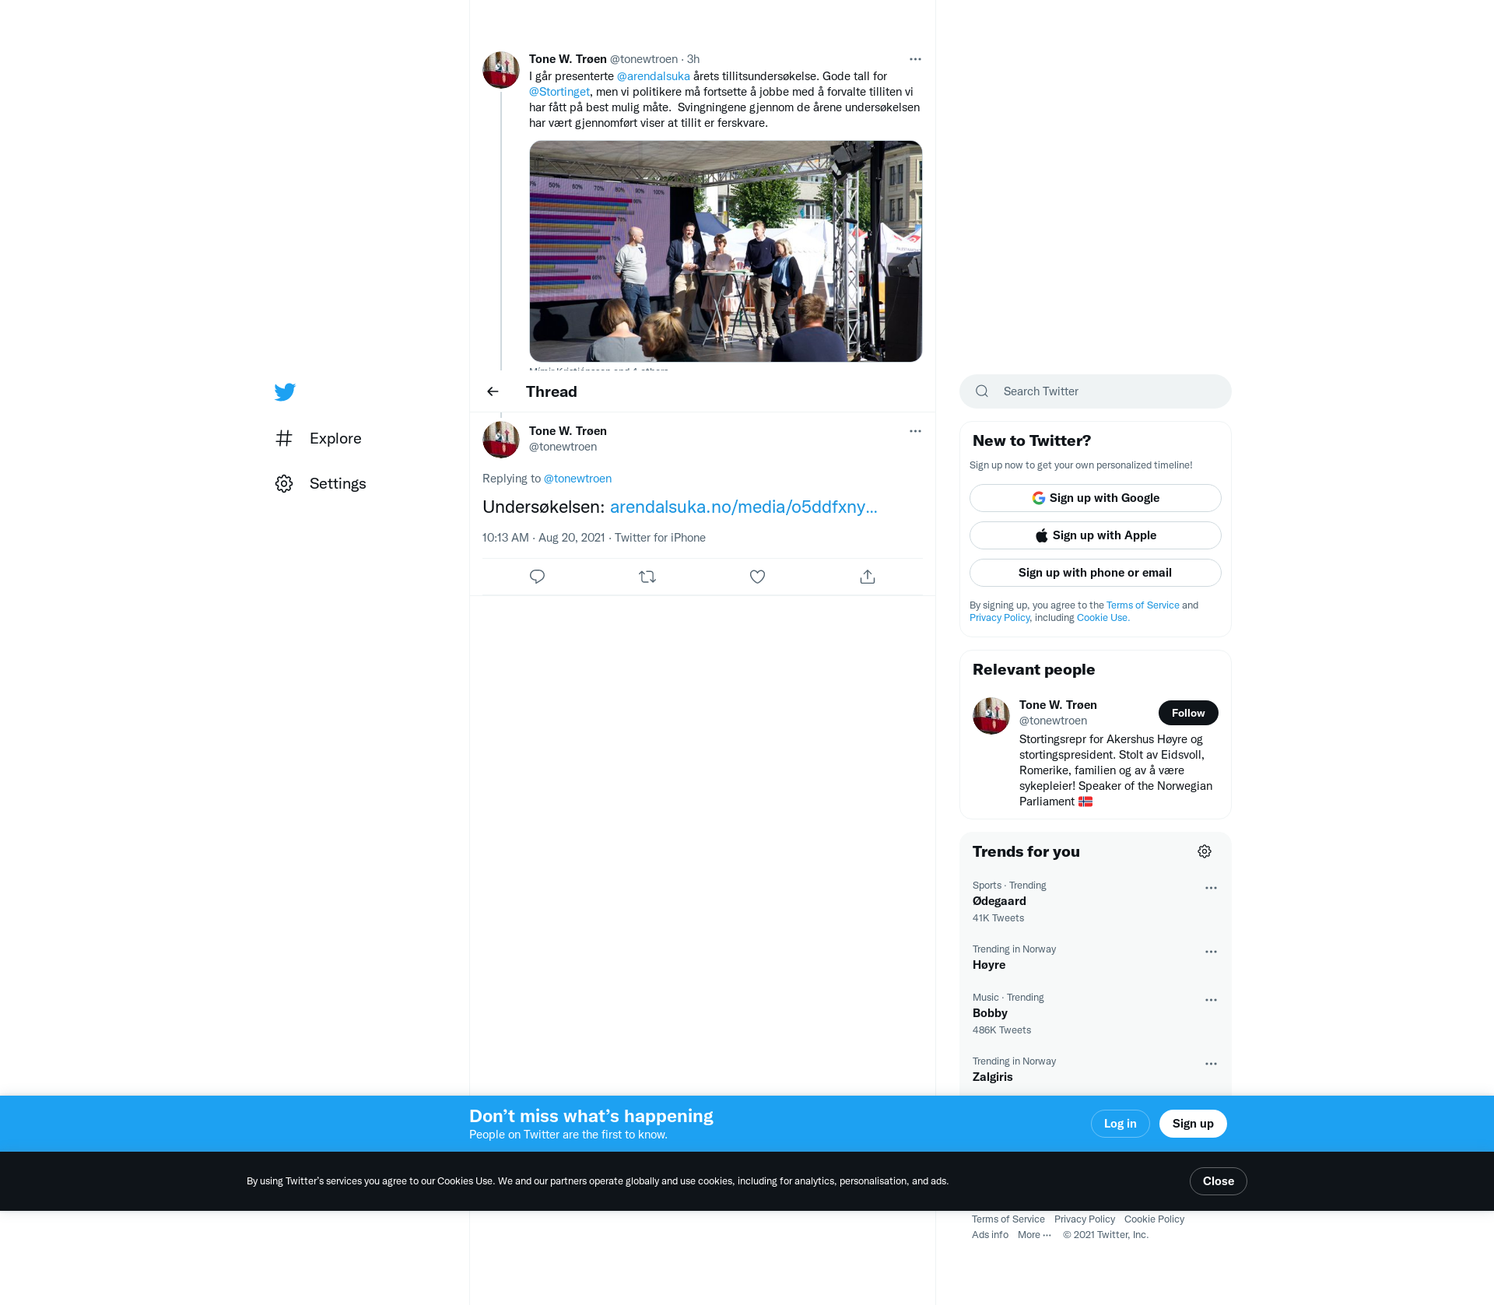Viewport: 1494px width, 1305px height.
Task: Click @tonewtroen in Replying to line
Action: pyautogui.click(x=577, y=479)
